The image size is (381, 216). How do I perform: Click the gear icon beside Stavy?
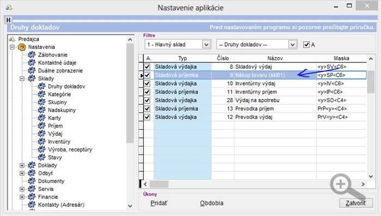pyautogui.click(x=41, y=157)
